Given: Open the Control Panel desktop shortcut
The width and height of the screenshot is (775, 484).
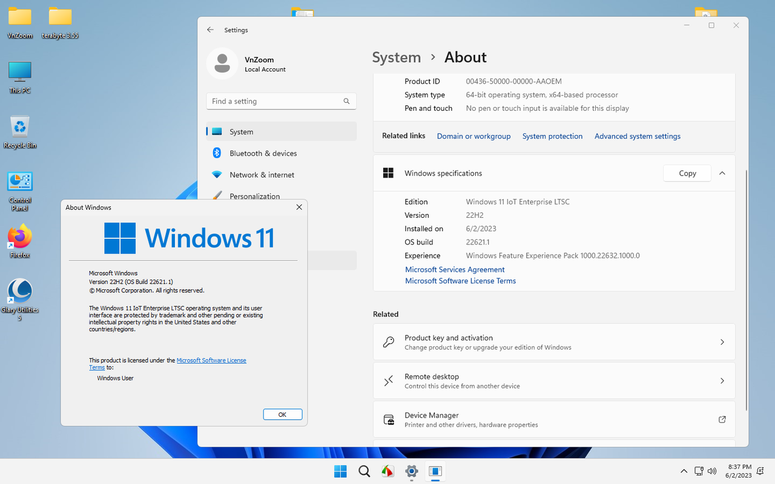Looking at the screenshot, I should (x=20, y=191).
